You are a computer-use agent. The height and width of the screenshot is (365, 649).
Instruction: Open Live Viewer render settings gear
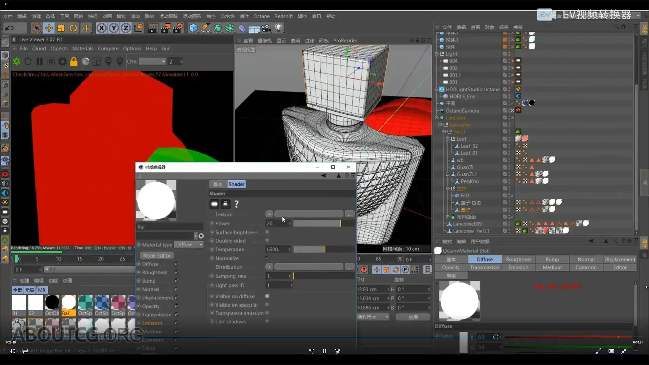[x=62, y=61]
